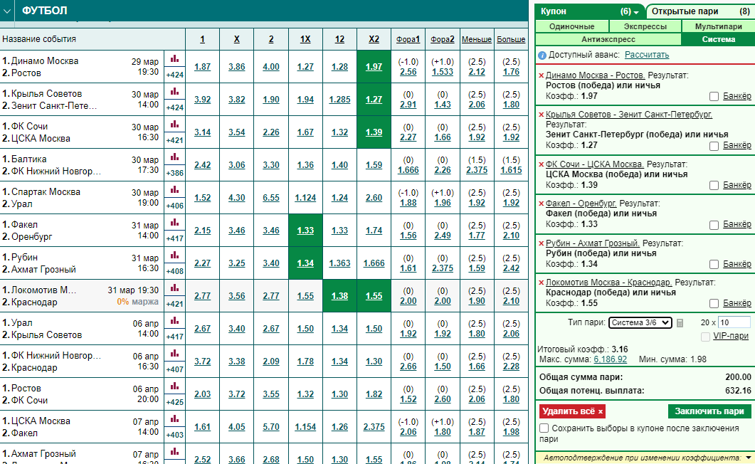Mark Факел - Оренбург as Банкёр
The image size is (755, 464).
(x=714, y=225)
